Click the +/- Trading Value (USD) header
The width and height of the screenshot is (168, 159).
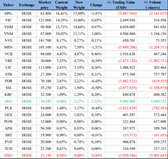(x=121, y=5)
